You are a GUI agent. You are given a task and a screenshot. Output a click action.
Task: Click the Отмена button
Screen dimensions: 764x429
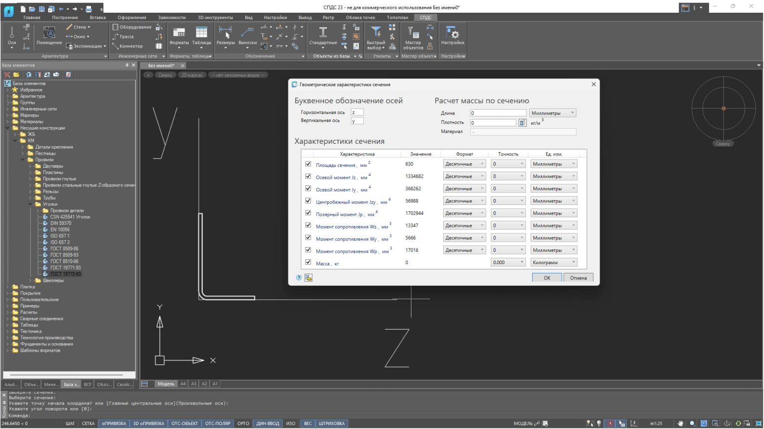(578, 278)
